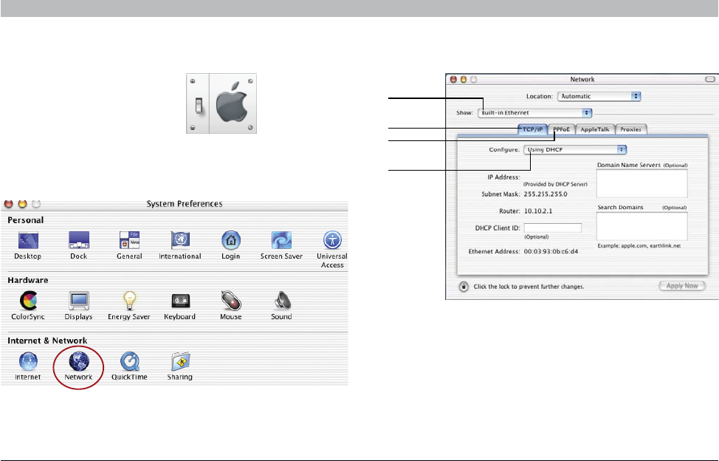The width and height of the screenshot is (719, 461).
Task: Click the 'Click the lock to prevent further changes' text
Action: [529, 287]
